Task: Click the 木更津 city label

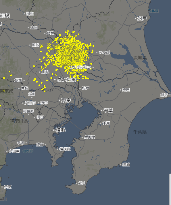Action: click(90, 137)
